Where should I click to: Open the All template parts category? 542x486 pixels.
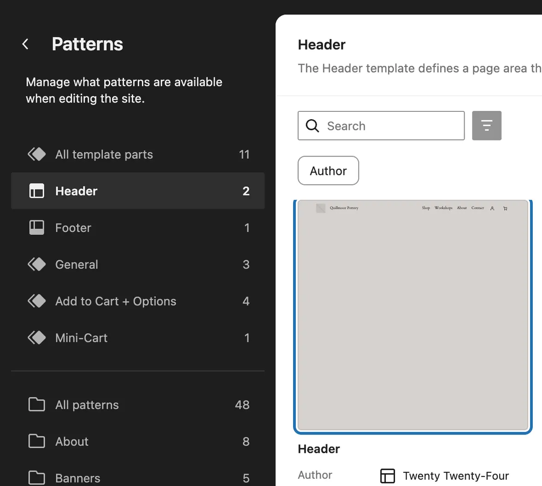138,154
